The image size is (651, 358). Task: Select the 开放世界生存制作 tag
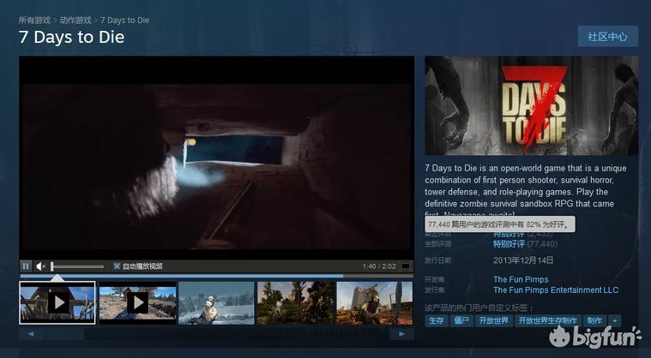click(x=547, y=320)
